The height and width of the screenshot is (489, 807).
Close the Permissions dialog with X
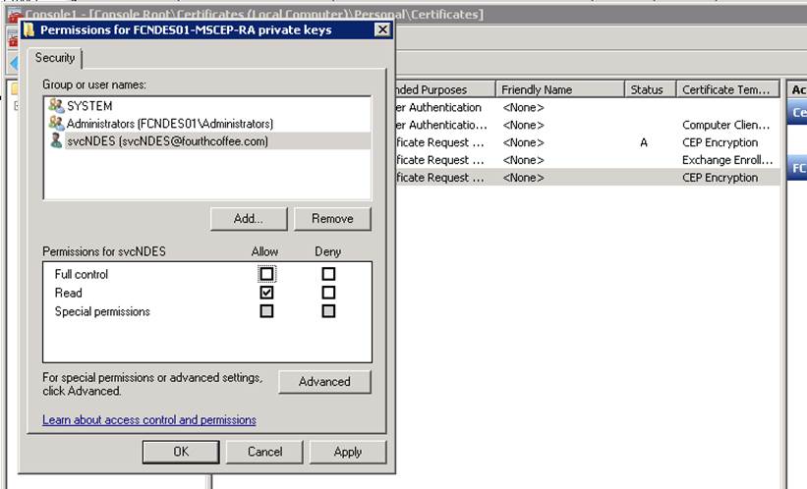coord(383,30)
